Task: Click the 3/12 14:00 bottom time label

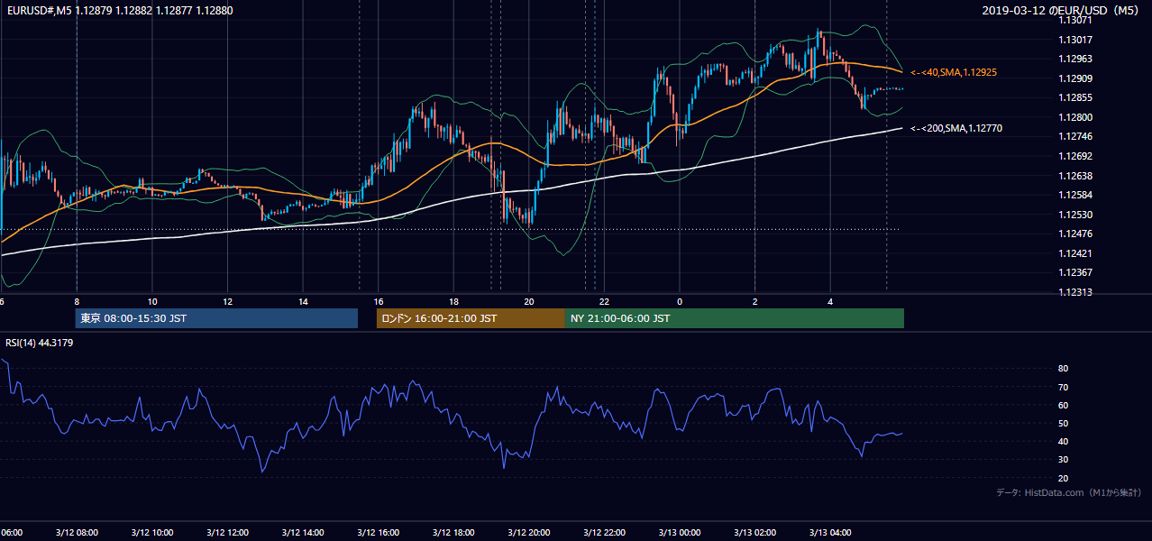Action: coord(303,533)
